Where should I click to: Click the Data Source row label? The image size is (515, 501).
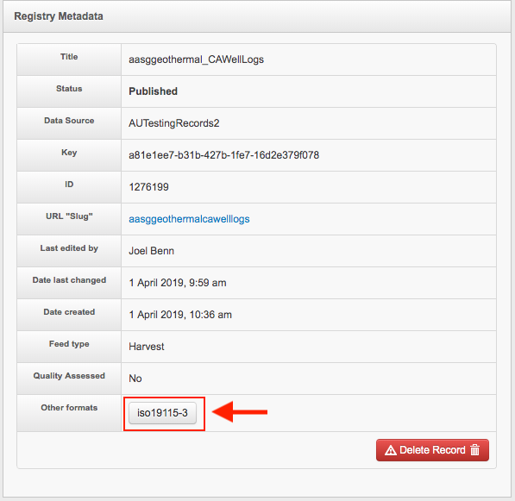[x=69, y=121]
